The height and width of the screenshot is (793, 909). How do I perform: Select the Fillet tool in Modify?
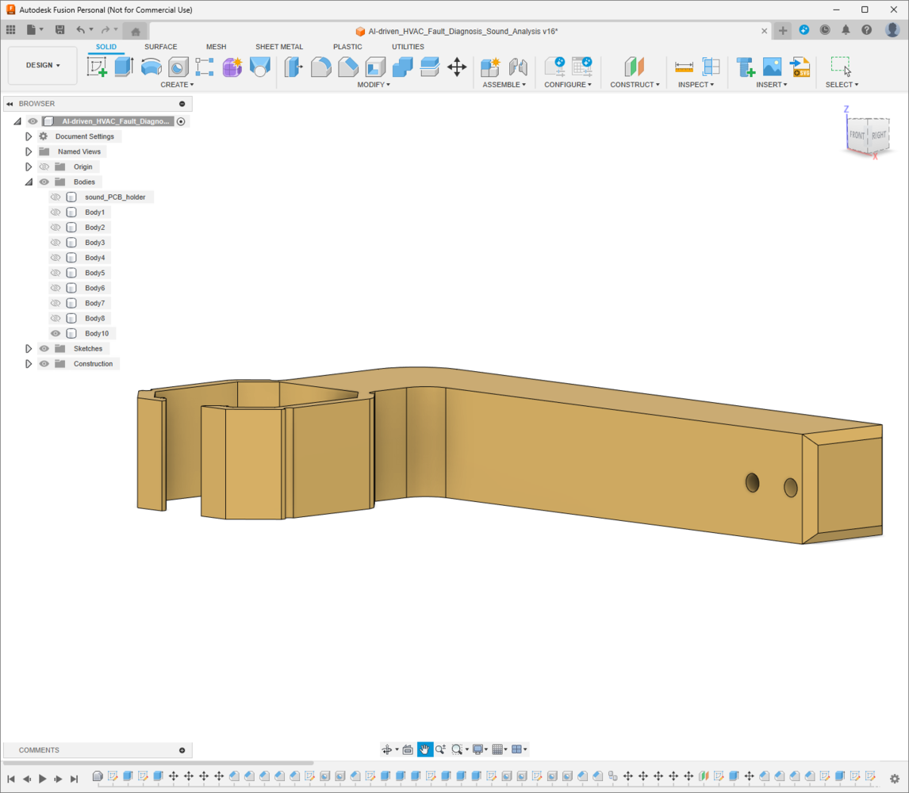(320, 67)
